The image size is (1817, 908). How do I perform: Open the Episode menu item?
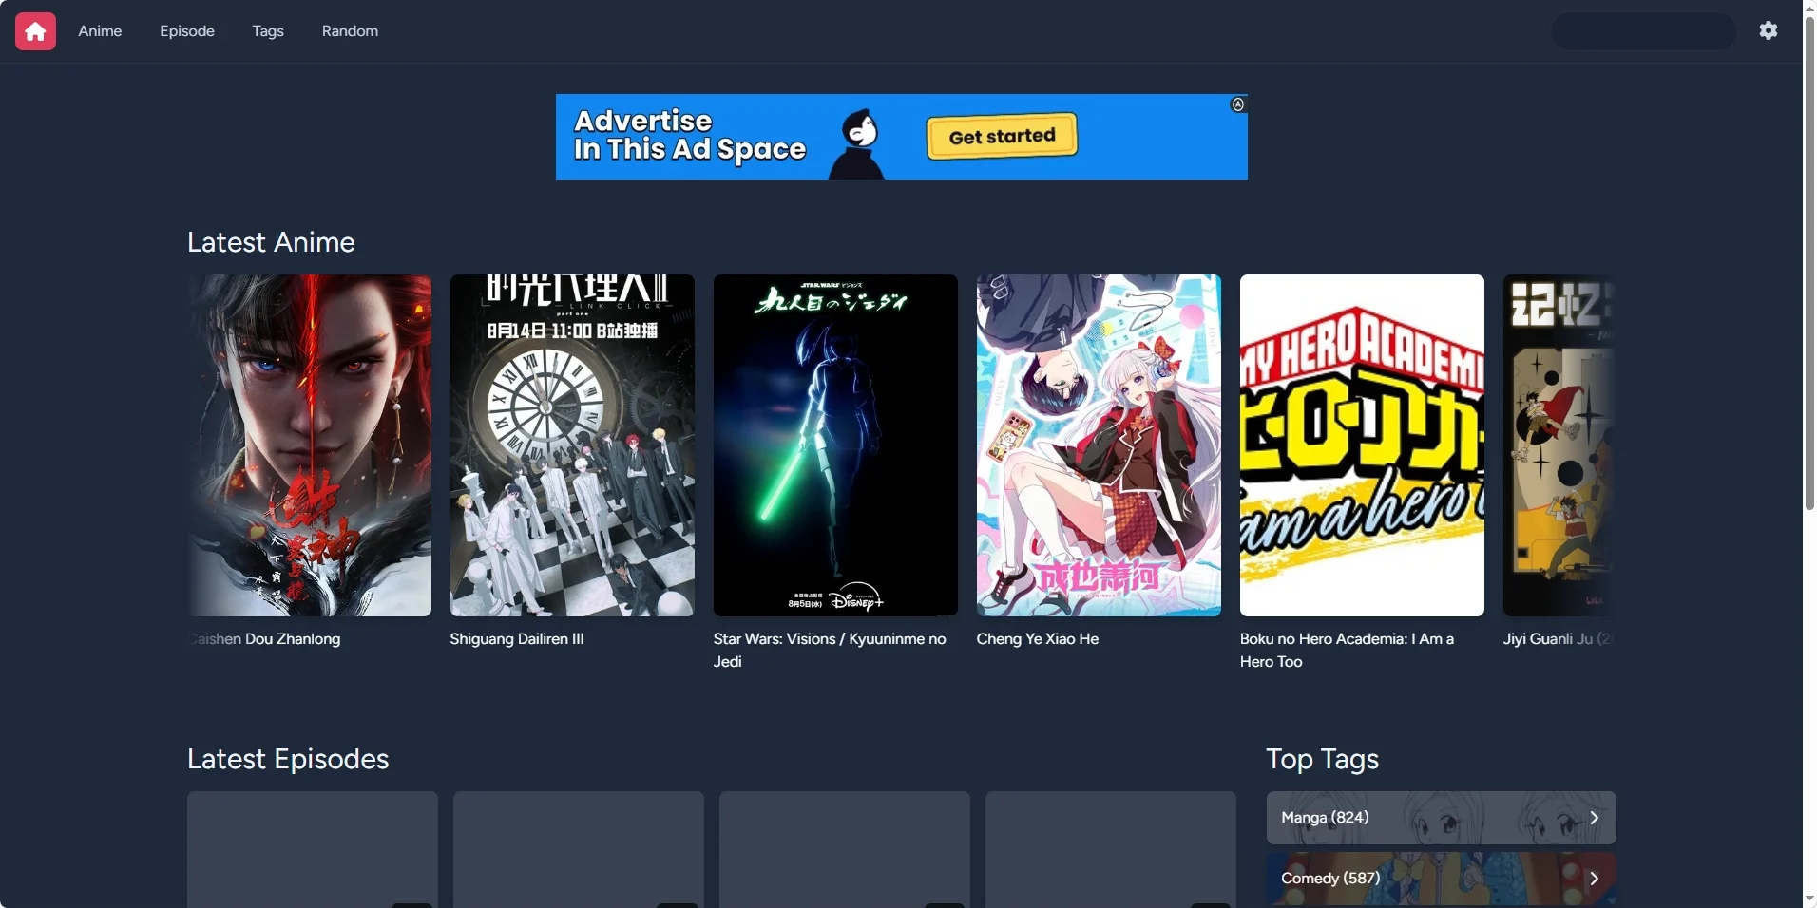click(187, 31)
